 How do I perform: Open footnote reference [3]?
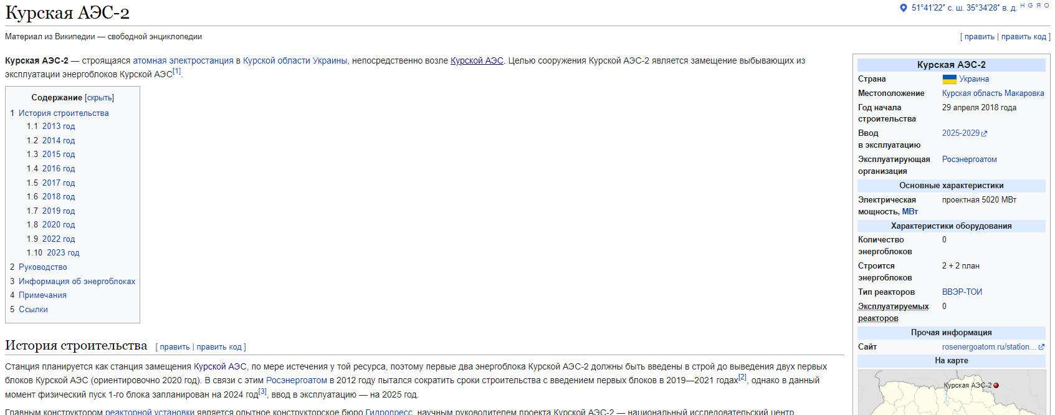click(262, 391)
